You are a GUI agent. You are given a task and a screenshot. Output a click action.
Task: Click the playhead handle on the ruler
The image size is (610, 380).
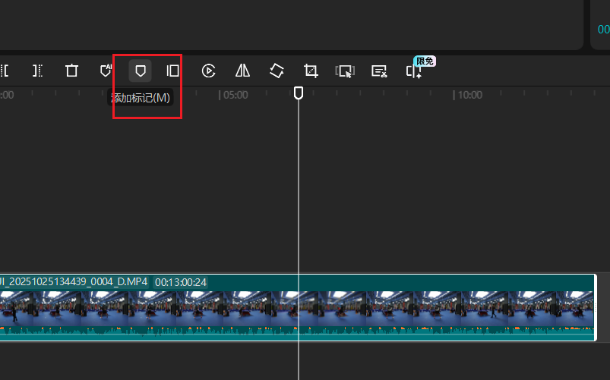pos(299,93)
